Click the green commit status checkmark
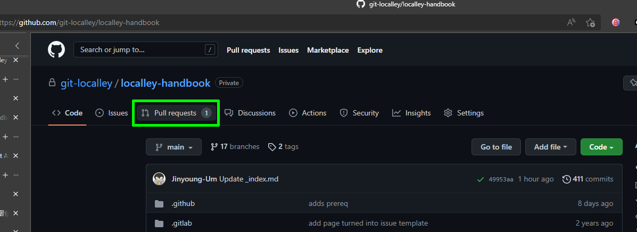The height and width of the screenshot is (232, 637). [481, 179]
